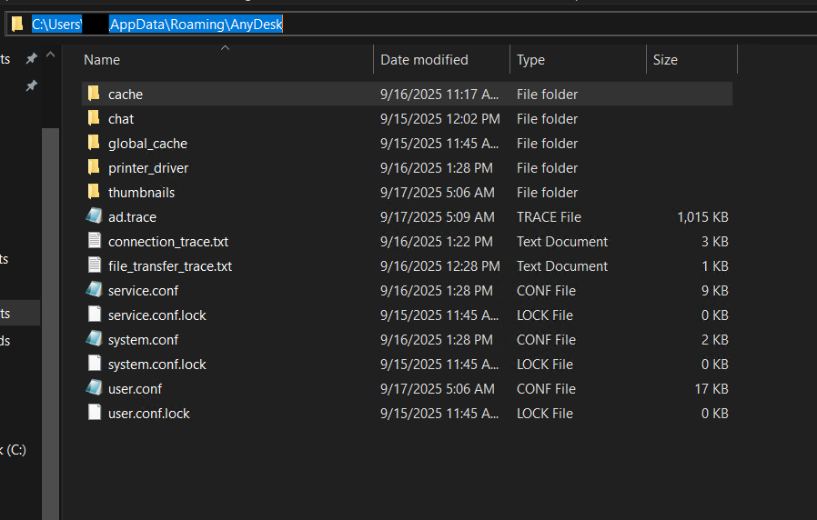This screenshot has height=520, width=817.
Task: Click the 9/15/2025 12:02 PM date cell
Action: click(439, 119)
